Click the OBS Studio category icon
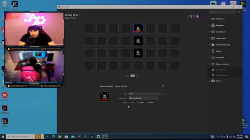Screen dimensions: 250x140 click(213, 58)
